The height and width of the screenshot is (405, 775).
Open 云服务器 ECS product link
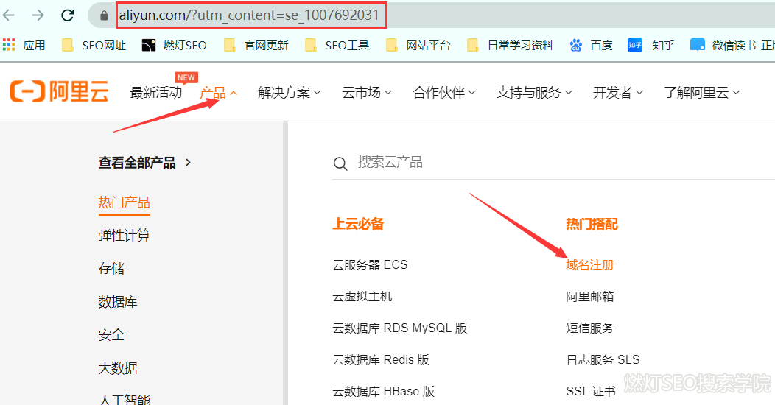tap(371, 265)
